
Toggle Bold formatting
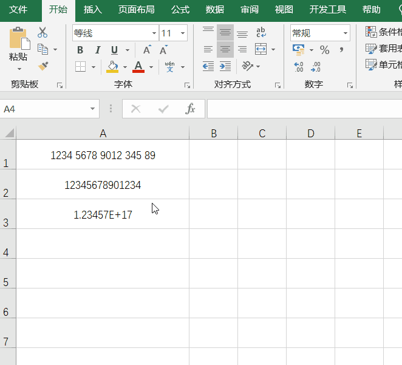coord(80,50)
